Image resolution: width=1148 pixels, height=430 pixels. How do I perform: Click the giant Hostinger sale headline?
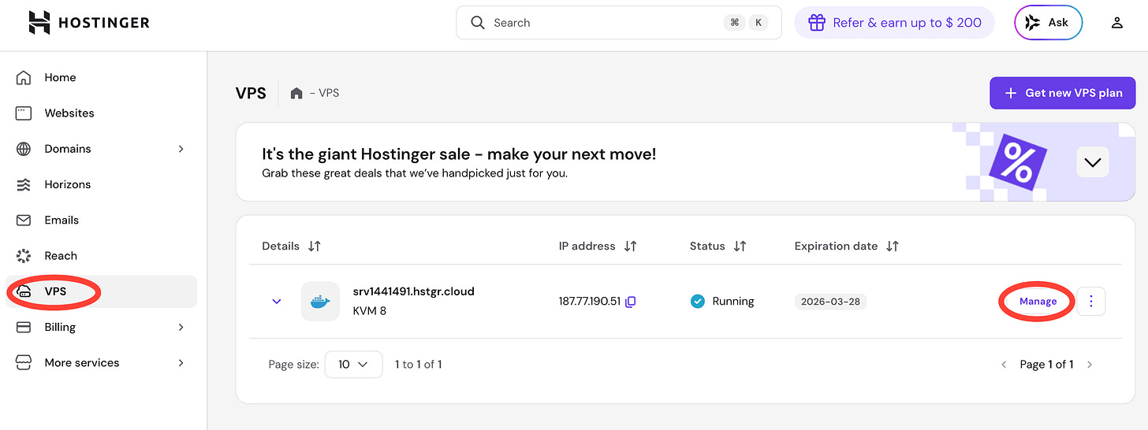(x=459, y=154)
